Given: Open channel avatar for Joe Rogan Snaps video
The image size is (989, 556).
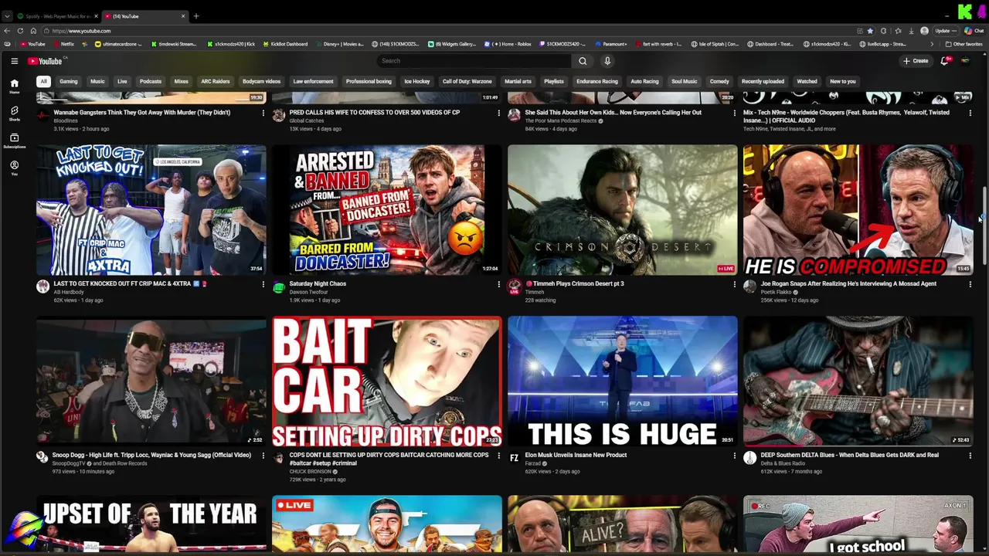Looking at the screenshot, I should tap(749, 287).
